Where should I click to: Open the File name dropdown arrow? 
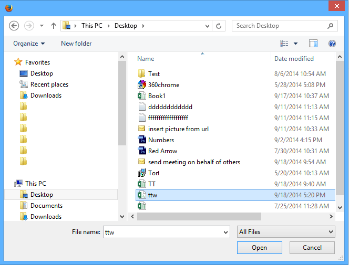[x=225, y=232]
